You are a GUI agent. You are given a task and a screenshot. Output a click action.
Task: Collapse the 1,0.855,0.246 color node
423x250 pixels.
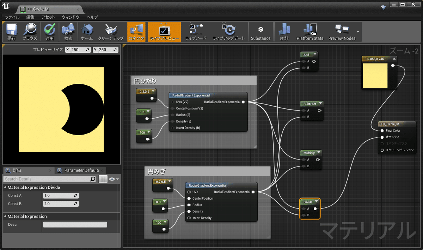coord(394,58)
